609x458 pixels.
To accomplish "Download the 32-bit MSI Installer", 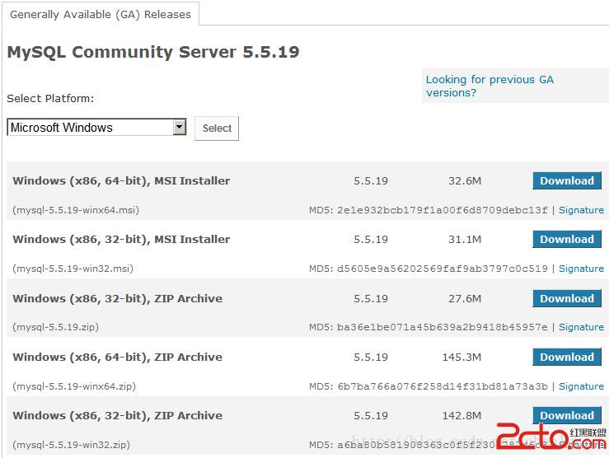I will pos(566,240).
